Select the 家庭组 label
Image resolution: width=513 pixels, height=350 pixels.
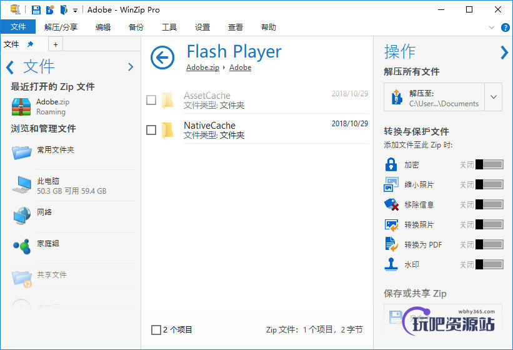tap(48, 243)
